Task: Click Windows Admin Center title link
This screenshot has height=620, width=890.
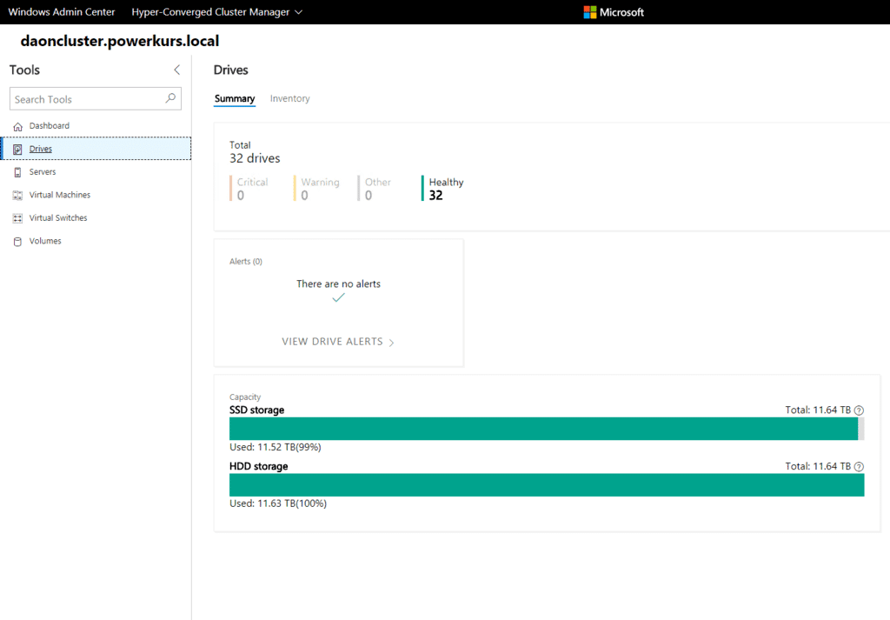Action: click(62, 12)
